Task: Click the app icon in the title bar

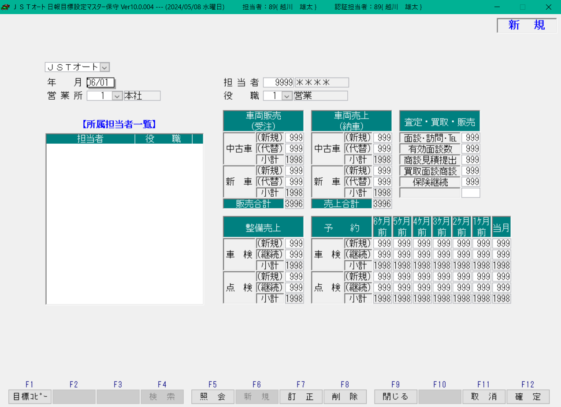Action: click(x=6, y=7)
